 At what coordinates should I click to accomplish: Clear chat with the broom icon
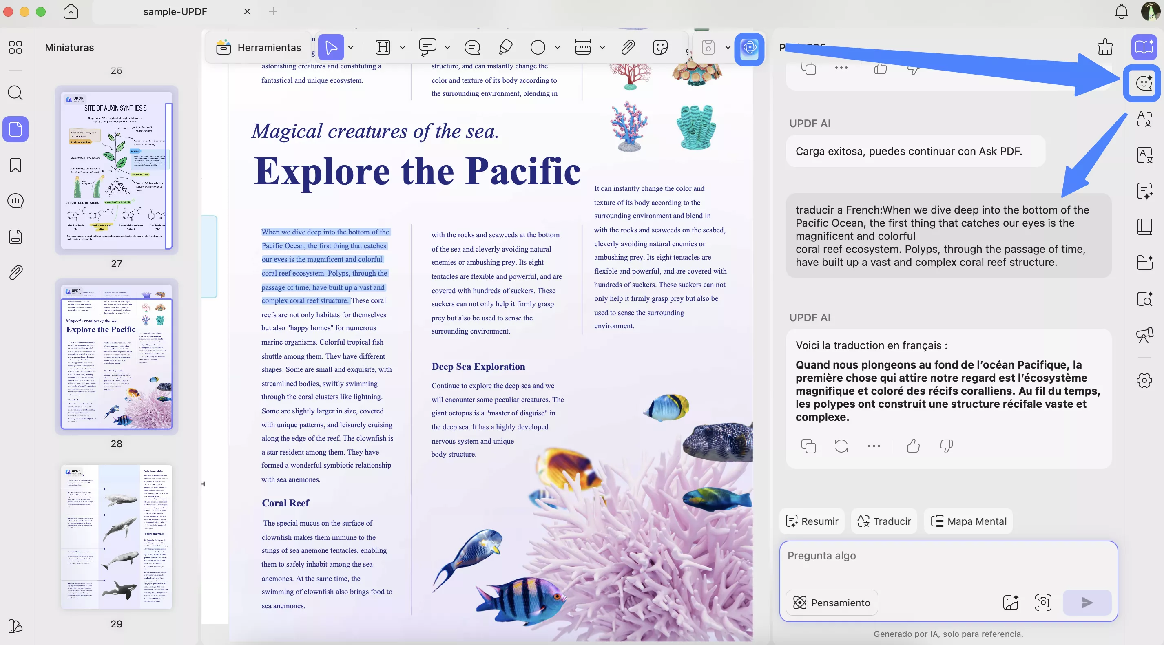1105,47
